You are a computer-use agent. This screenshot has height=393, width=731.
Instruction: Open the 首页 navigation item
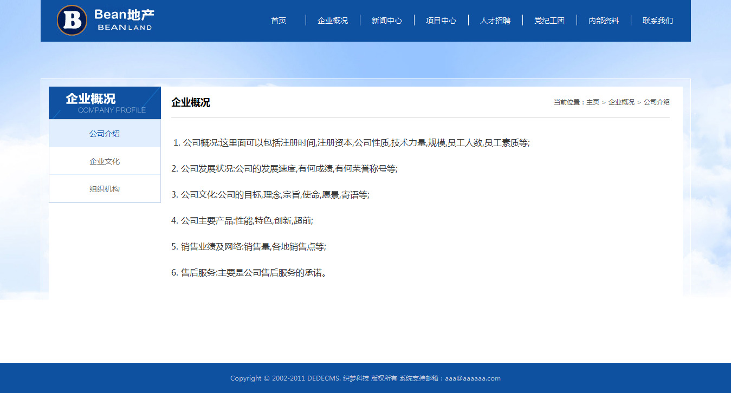[x=279, y=21]
